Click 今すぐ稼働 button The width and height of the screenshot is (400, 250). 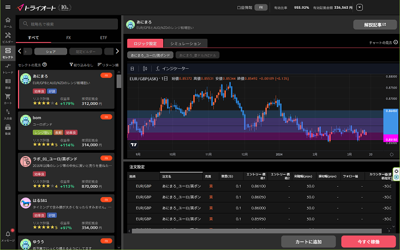(368, 242)
